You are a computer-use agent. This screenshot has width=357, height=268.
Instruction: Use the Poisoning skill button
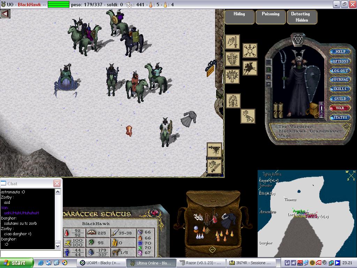point(271,17)
